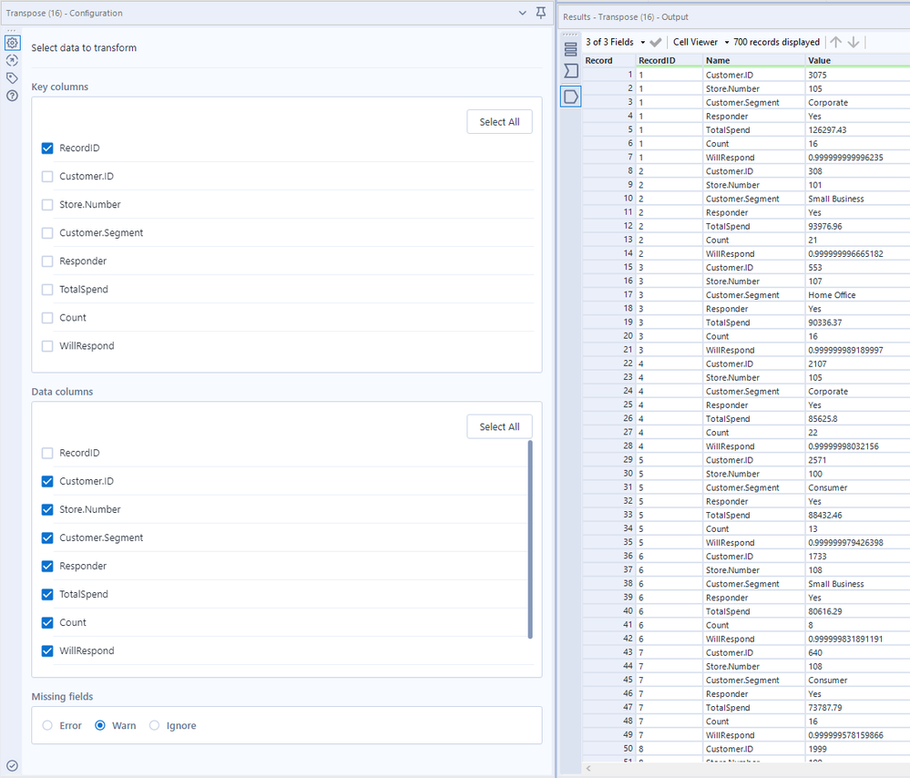Uncheck Customer.Segment in Data columns
Viewport: 910px width, 778px height.
(x=47, y=537)
